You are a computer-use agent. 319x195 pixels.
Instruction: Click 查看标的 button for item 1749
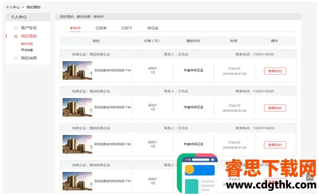point(275,108)
